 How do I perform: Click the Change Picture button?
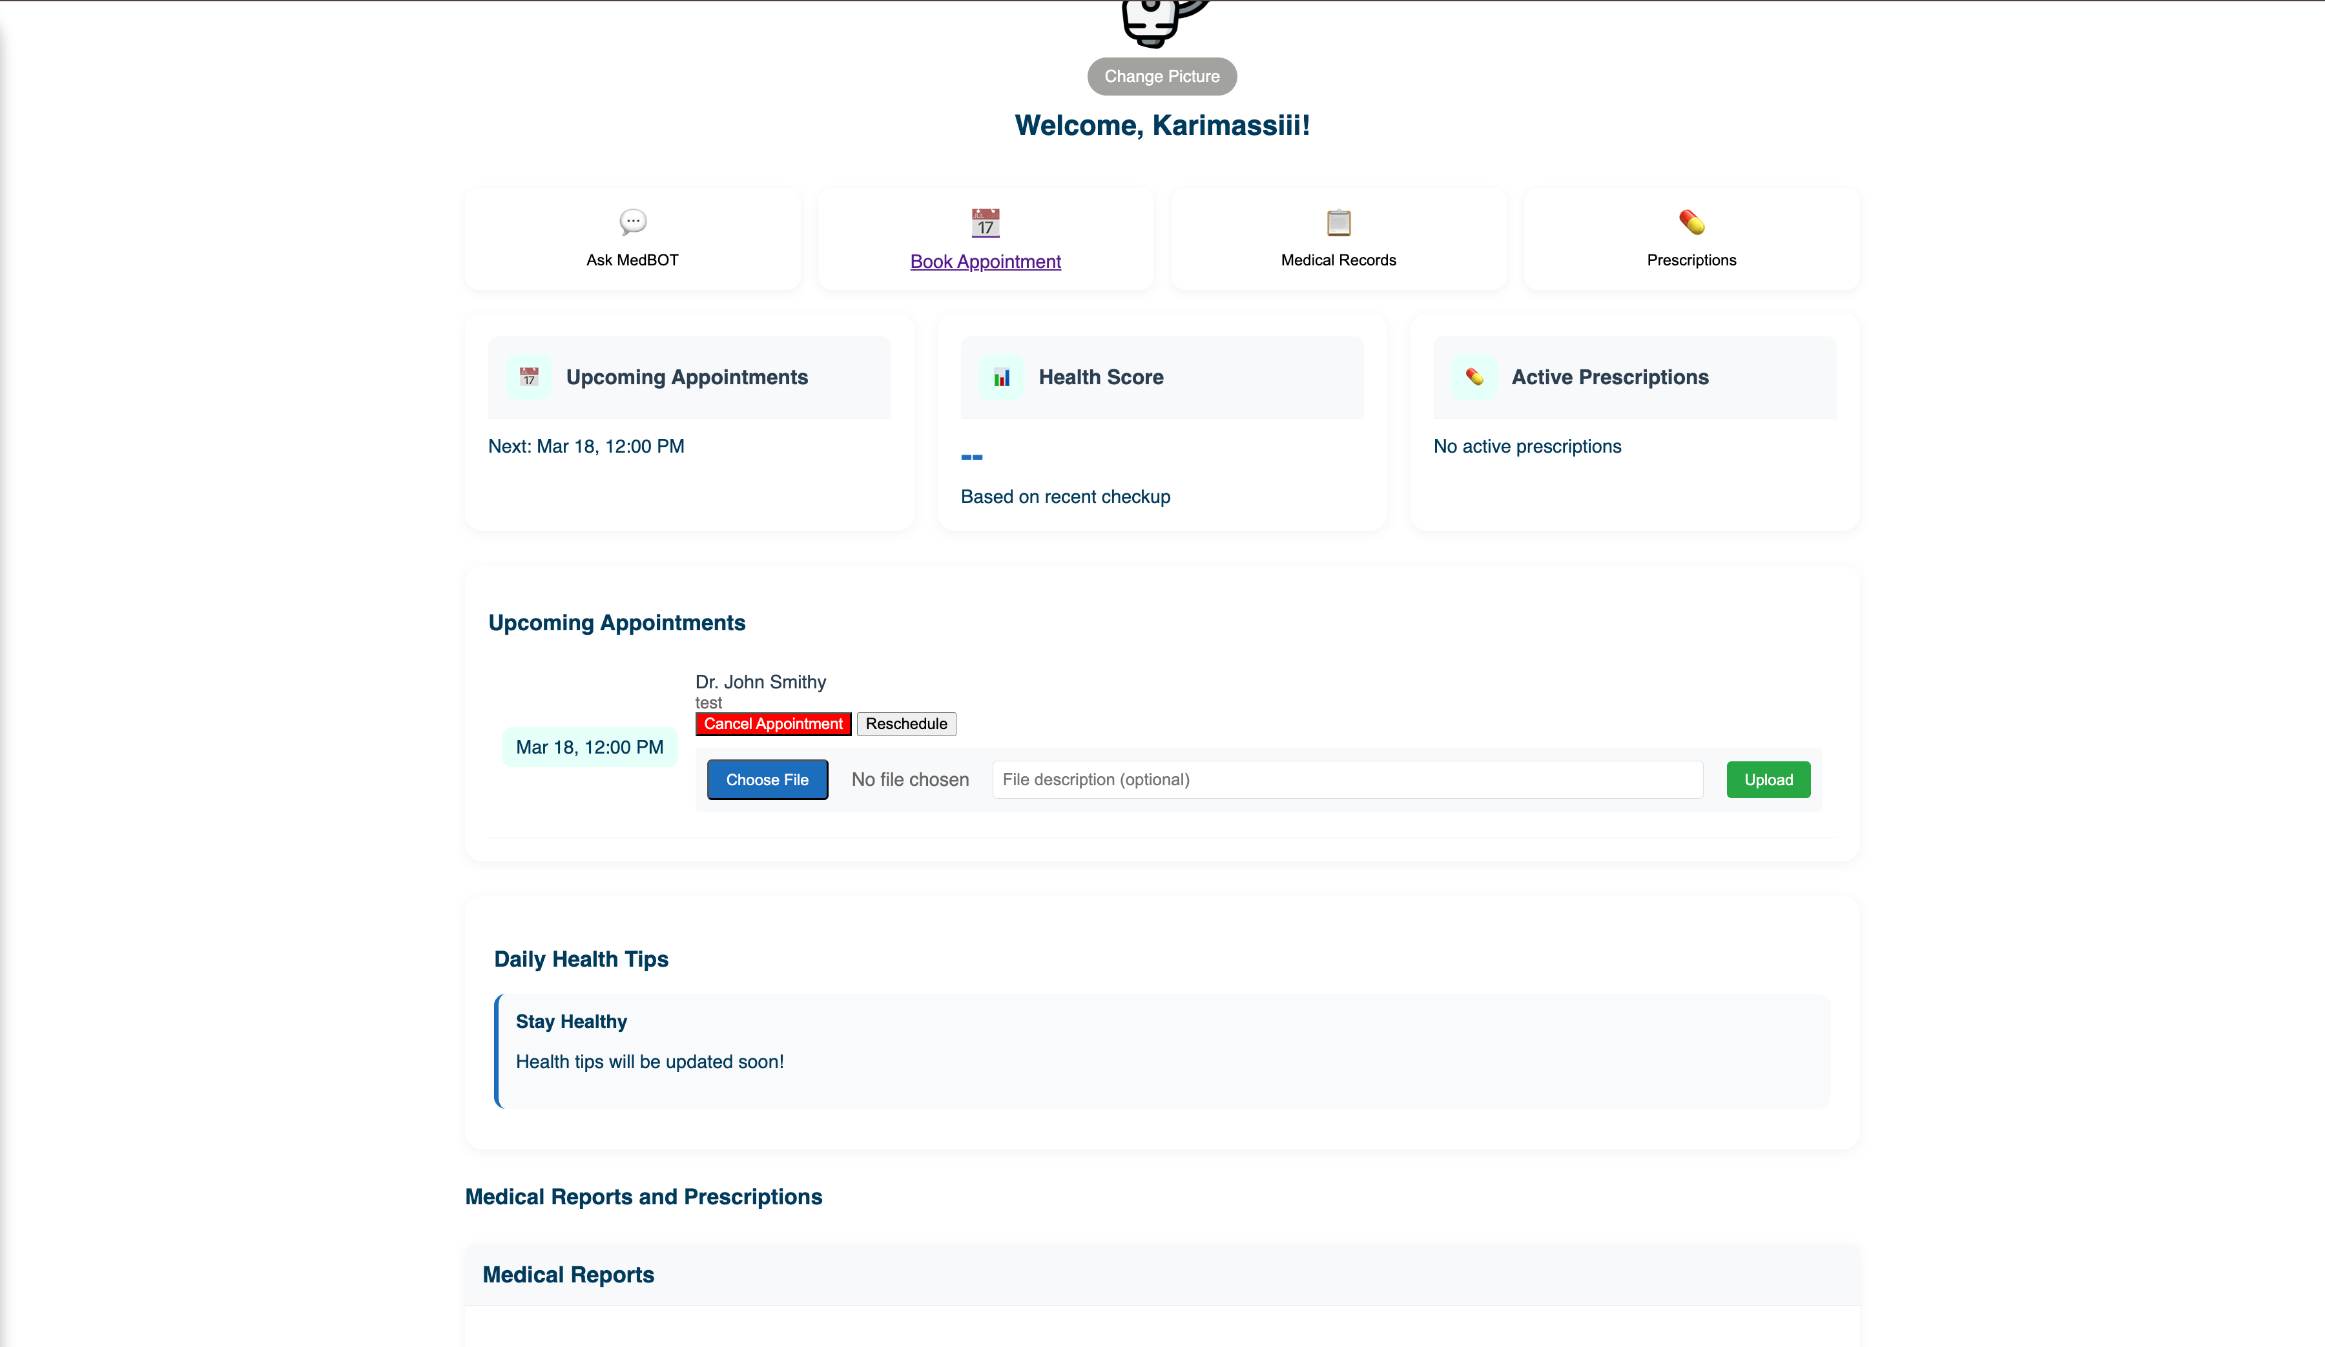pyautogui.click(x=1162, y=76)
